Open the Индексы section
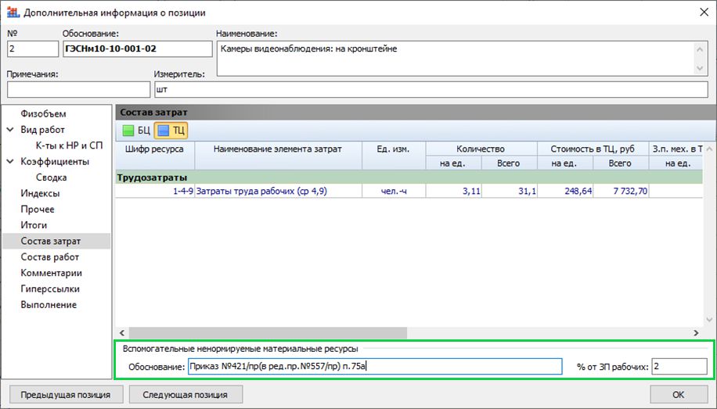 pos(40,193)
